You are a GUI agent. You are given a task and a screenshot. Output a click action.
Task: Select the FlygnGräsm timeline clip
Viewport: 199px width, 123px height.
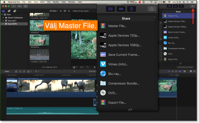(12, 87)
